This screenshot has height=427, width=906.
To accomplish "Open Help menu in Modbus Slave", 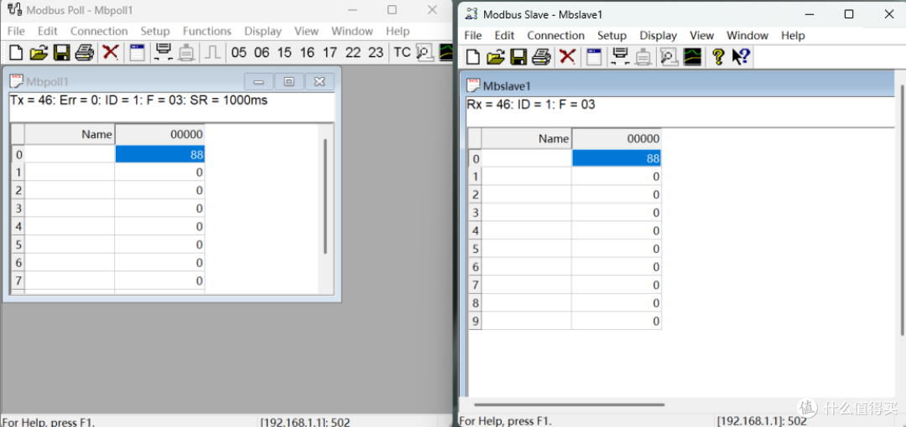I will point(793,35).
